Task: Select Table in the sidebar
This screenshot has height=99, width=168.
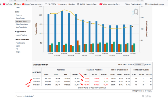Action: coord(17,8)
